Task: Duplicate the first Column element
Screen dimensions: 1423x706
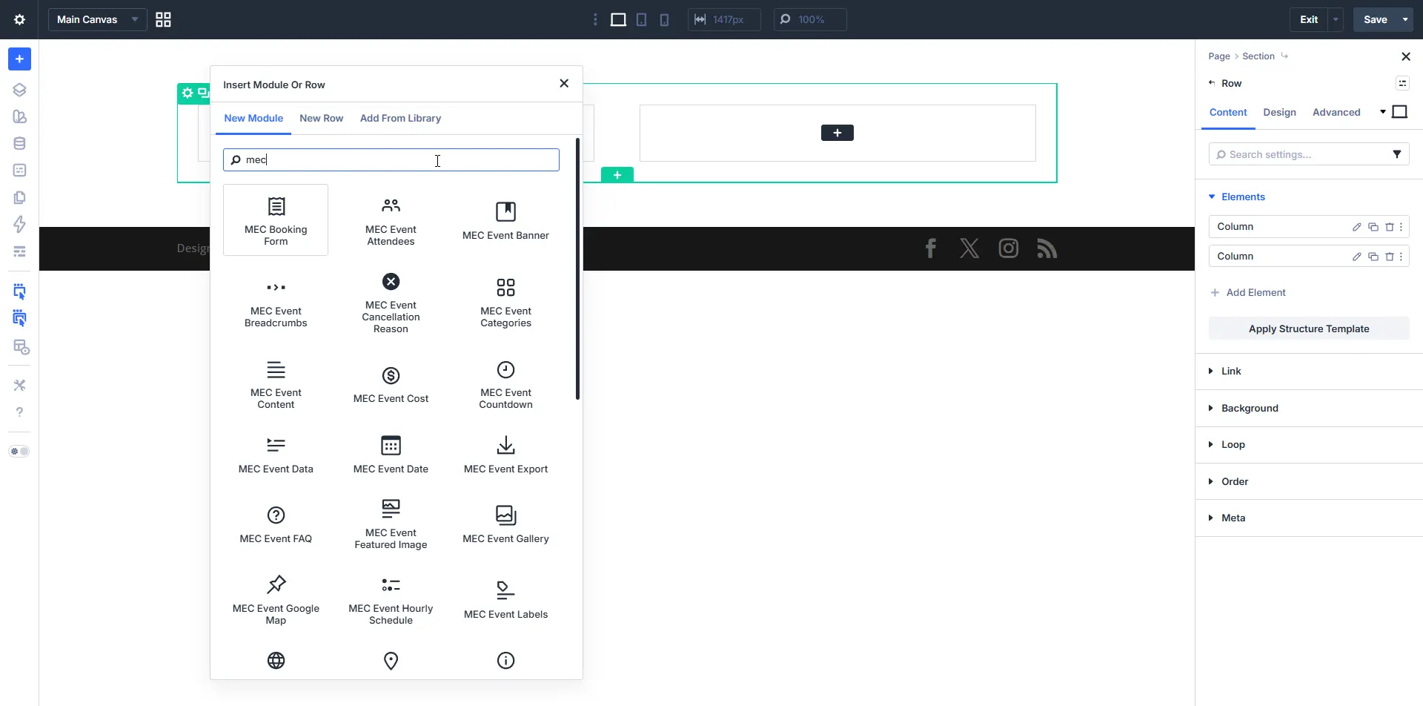Action: 1373,227
